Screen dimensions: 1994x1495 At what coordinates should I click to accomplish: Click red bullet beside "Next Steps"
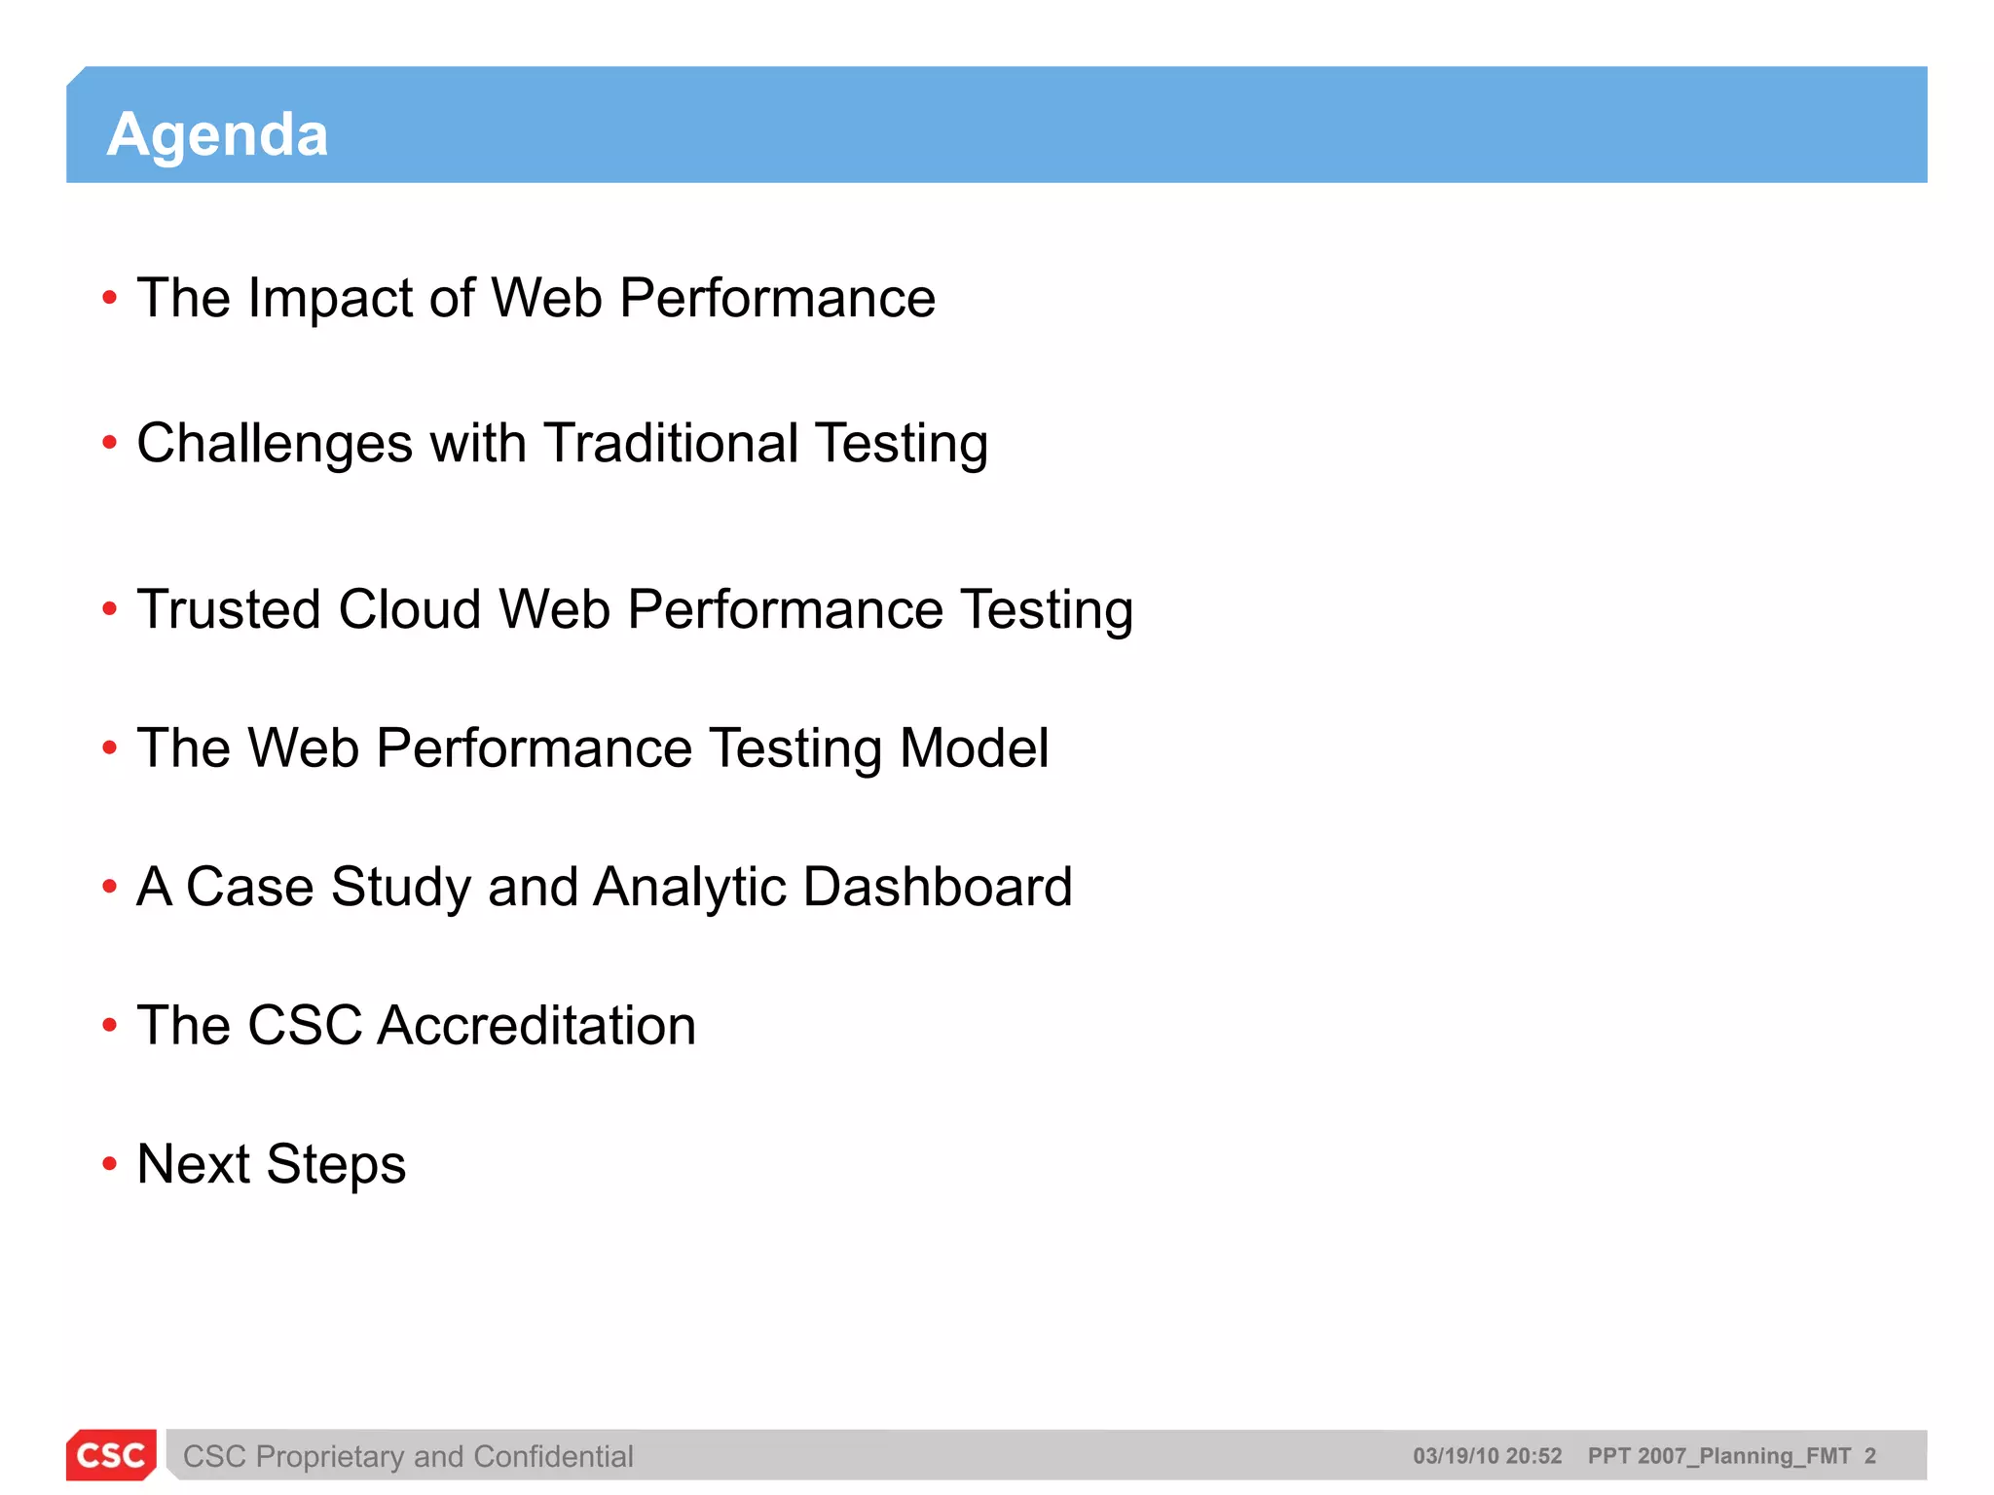tap(110, 1163)
